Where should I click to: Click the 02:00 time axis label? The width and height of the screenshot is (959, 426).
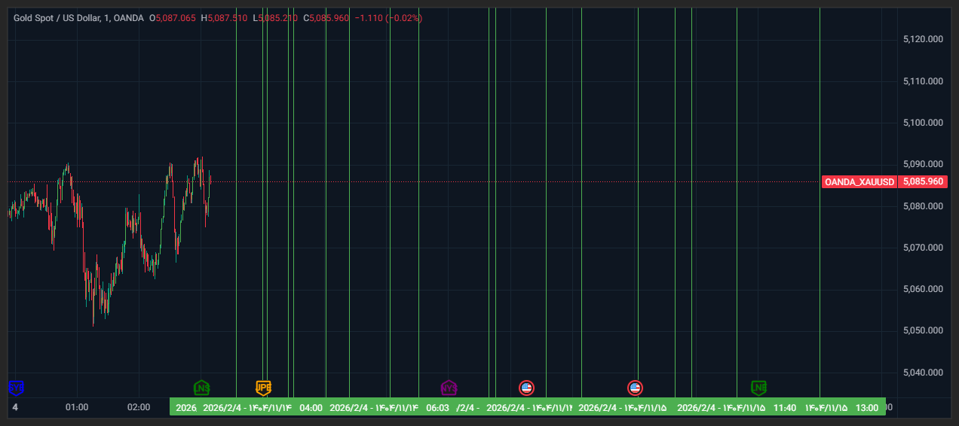(139, 407)
